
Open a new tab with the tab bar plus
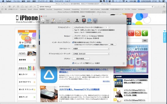(x=165, y=12)
